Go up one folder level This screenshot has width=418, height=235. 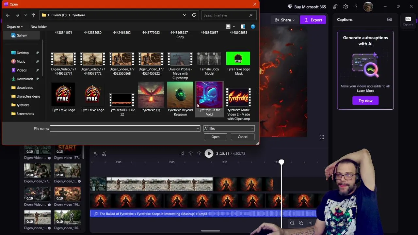[x=34, y=15]
